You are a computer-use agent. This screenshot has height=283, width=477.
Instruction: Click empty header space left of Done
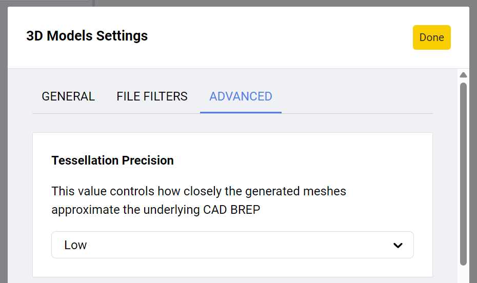282,37
